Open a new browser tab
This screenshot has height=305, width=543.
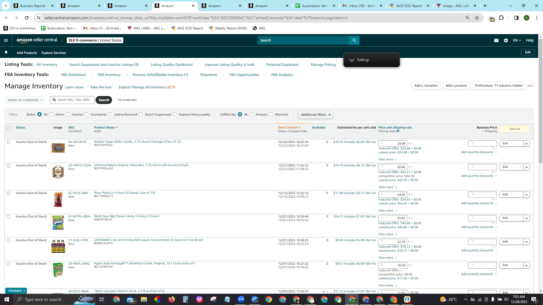tap(485, 6)
